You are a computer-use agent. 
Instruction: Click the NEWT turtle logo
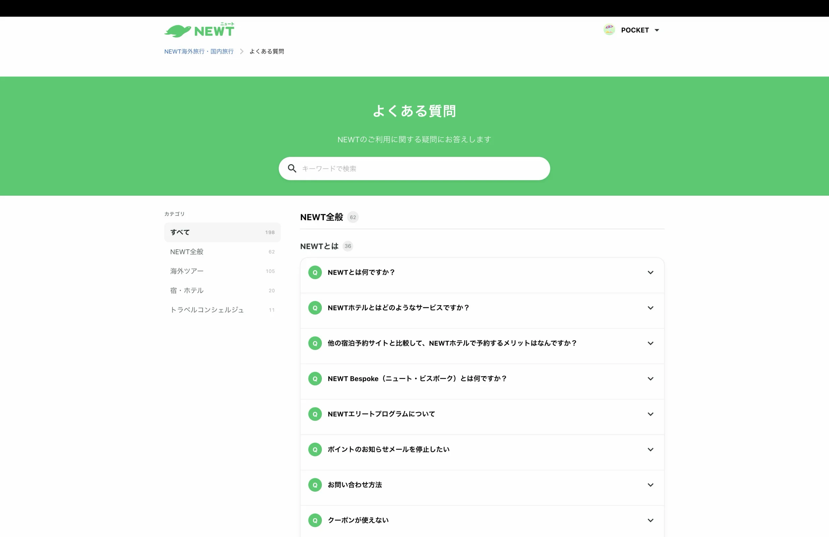click(199, 30)
